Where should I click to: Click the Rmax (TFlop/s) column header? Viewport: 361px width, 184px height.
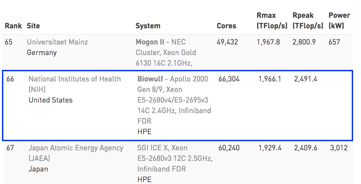(x=272, y=20)
